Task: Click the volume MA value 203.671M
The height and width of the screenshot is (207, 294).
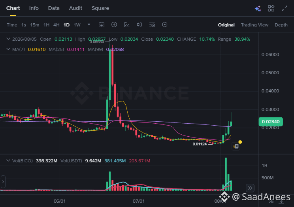Action: (x=139, y=161)
